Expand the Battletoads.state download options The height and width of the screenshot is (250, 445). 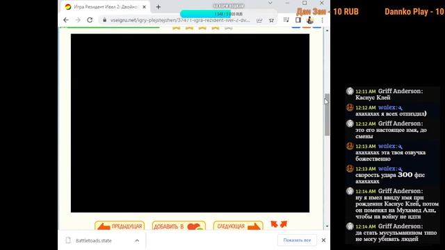[137, 240]
